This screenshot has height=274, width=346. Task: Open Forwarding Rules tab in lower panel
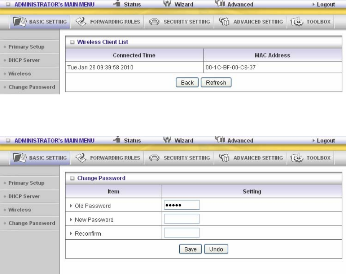107,158
